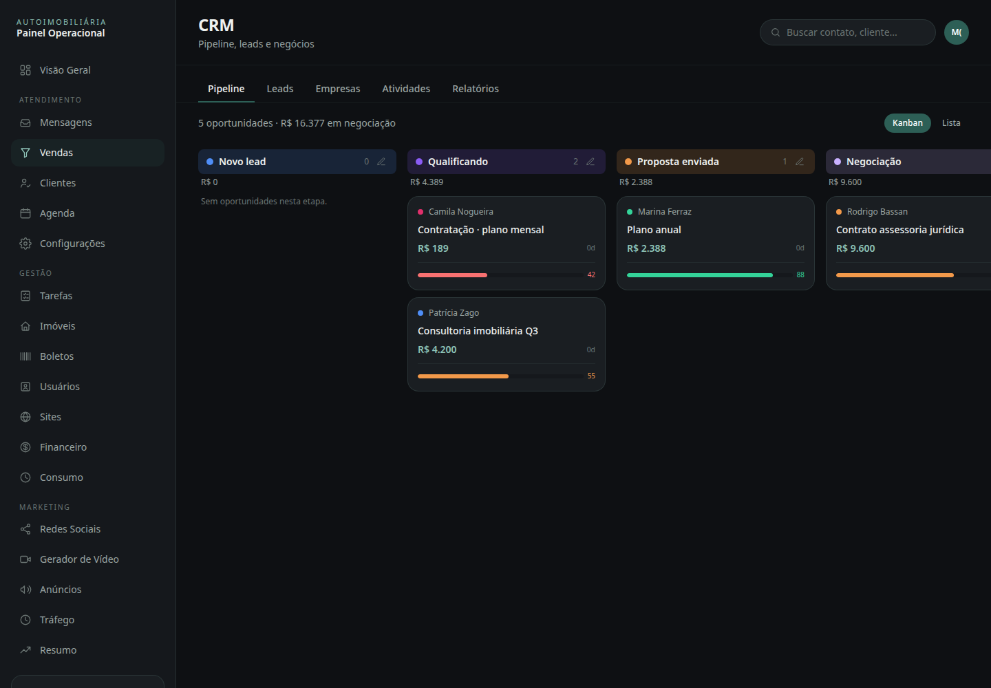Edit the Qualificando stage
Screen dimensions: 991x688
(x=590, y=162)
